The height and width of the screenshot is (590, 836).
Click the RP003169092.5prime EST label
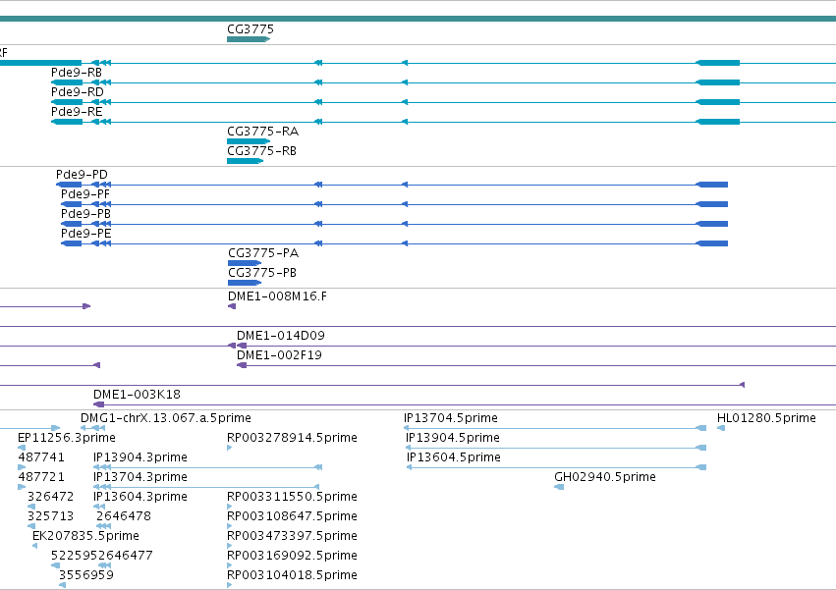[x=292, y=556]
